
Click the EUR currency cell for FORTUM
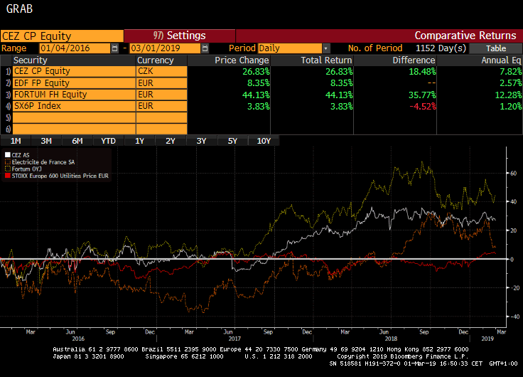click(x=162, y=95)
